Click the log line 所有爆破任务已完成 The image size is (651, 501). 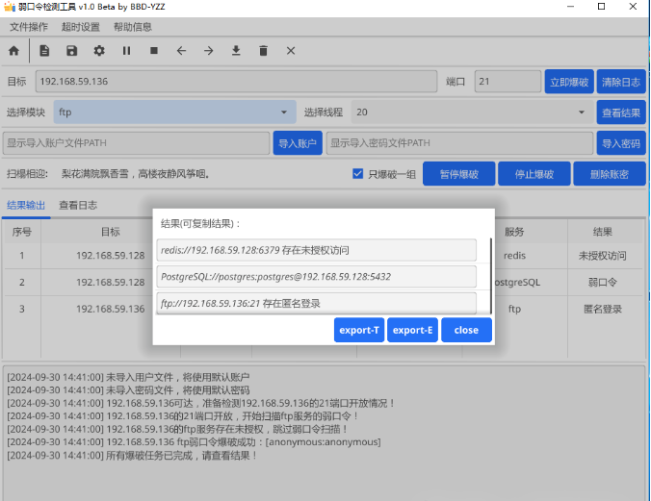(x=132, y=456)
